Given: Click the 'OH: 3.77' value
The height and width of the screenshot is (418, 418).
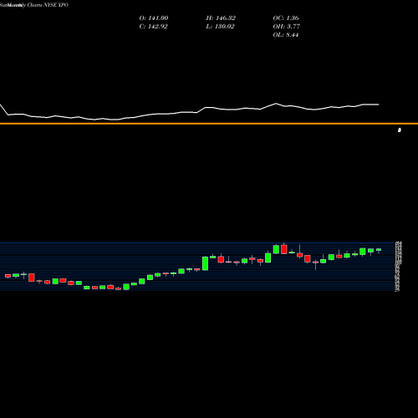Looking at the screenshot, I should tap(286, 27).
